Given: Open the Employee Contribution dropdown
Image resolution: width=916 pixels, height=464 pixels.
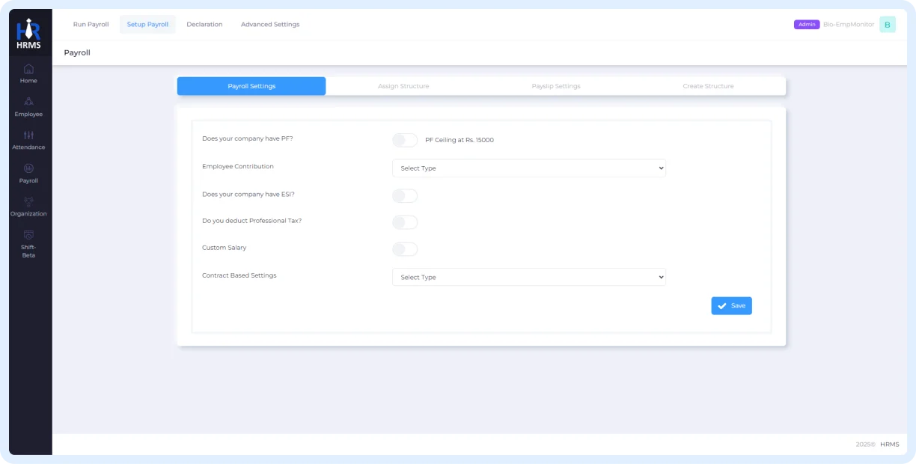Looking at the screenshot, I should click(x=528, y=168).
